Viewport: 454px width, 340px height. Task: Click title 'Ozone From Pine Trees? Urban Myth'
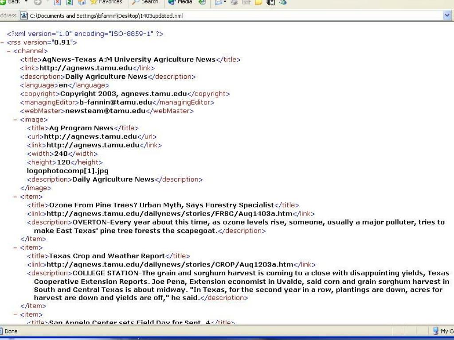161,205
